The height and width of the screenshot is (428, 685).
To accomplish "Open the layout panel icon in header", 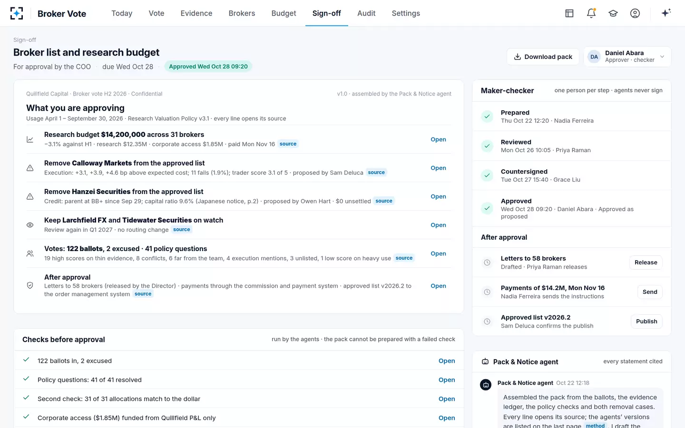I will 569,13.
